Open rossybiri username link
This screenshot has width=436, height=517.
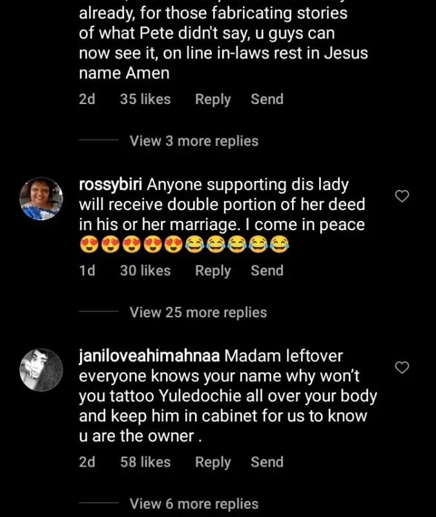click(x=110, y=184)
